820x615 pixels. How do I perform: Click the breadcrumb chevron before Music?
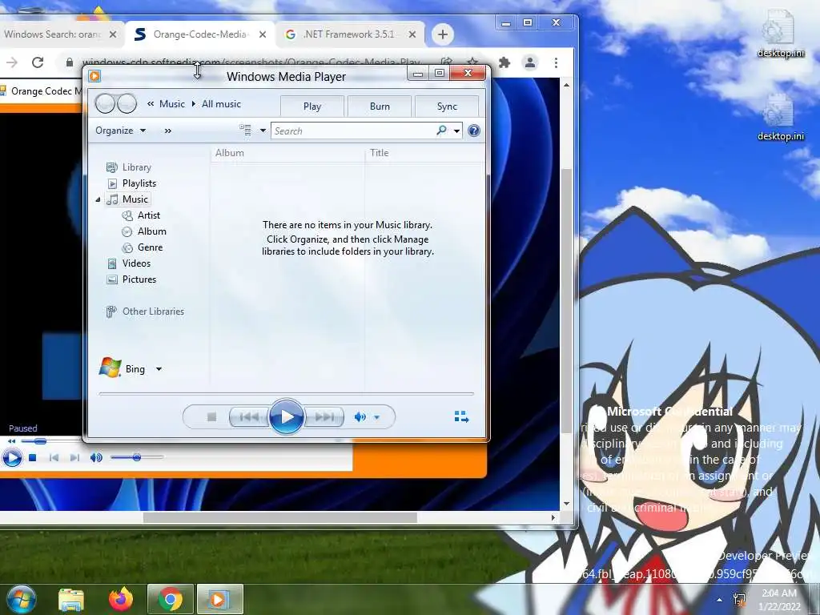[151, 103]
